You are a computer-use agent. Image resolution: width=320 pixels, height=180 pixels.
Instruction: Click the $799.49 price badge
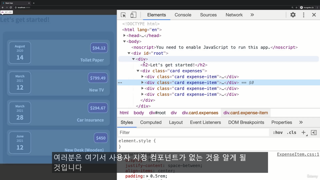(x=98, y=78)
